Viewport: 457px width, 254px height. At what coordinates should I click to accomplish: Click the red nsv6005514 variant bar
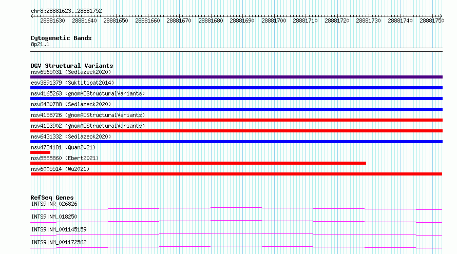pyautogui.click(x=236, y=174)
